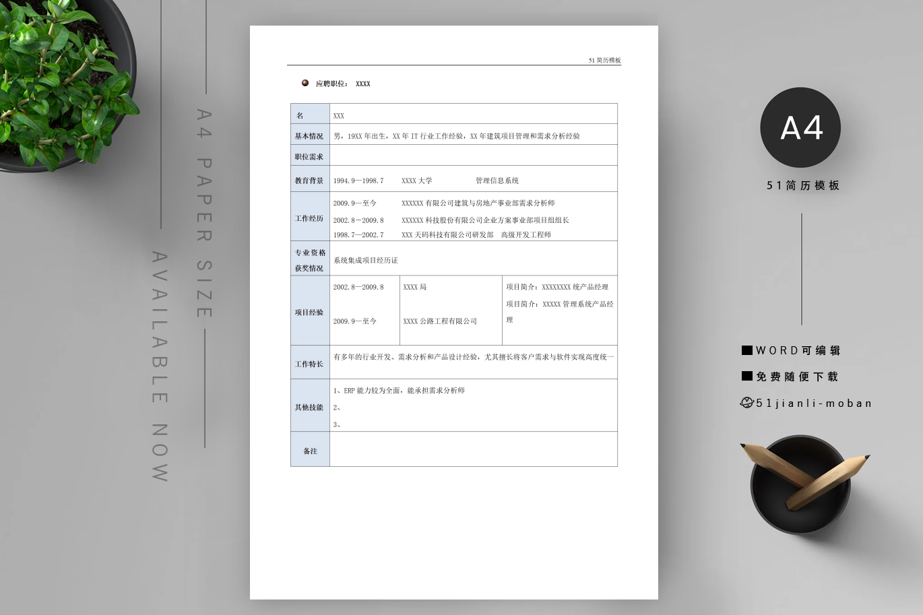Click the XXXX局 project cell text

pyautogui.click(x=415, y=287)
